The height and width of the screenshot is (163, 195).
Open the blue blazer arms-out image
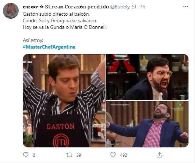click(x=148, y=124)
